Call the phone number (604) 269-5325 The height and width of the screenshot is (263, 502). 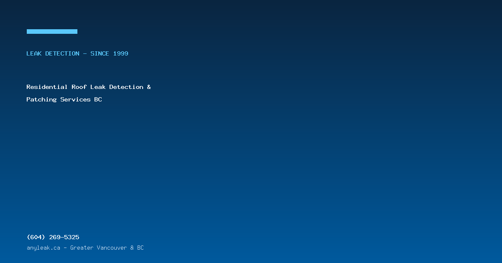[53, 237]
